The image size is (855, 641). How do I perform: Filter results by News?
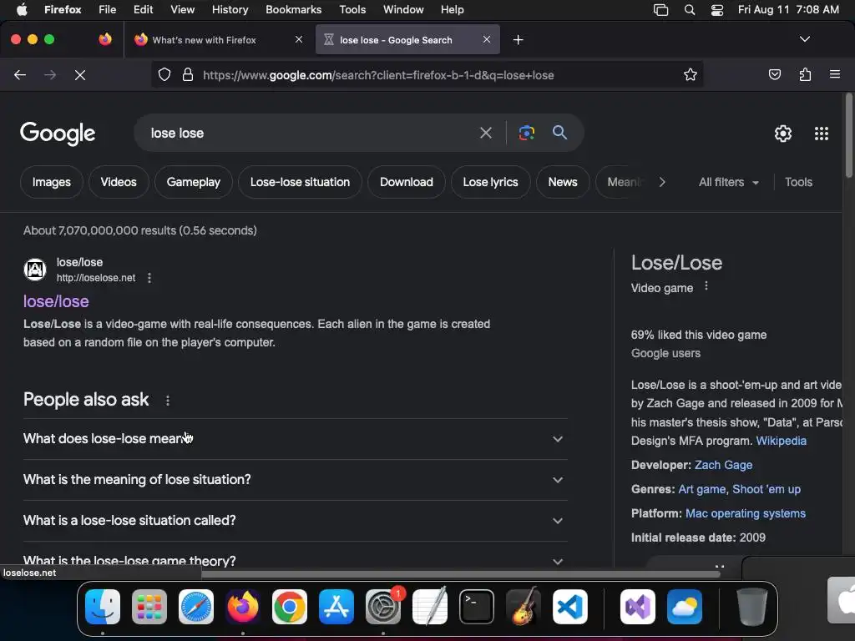pyautogui.click(x=563, y=182)
